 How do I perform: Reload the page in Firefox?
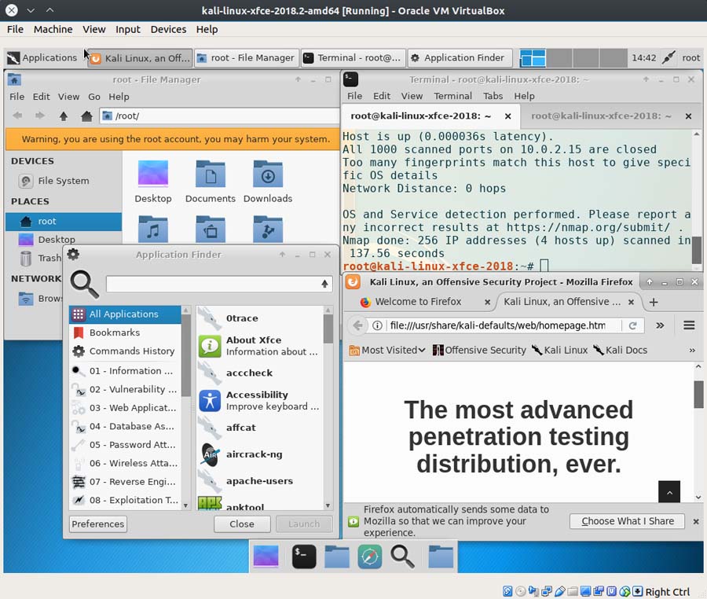pyautogui.click(x=632, y=325)
